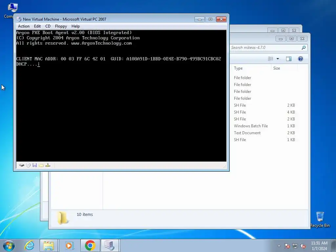Screen dimensions: 336x252
Task: Open the Edit menu in Virtual PC
Action: point(37,26)
